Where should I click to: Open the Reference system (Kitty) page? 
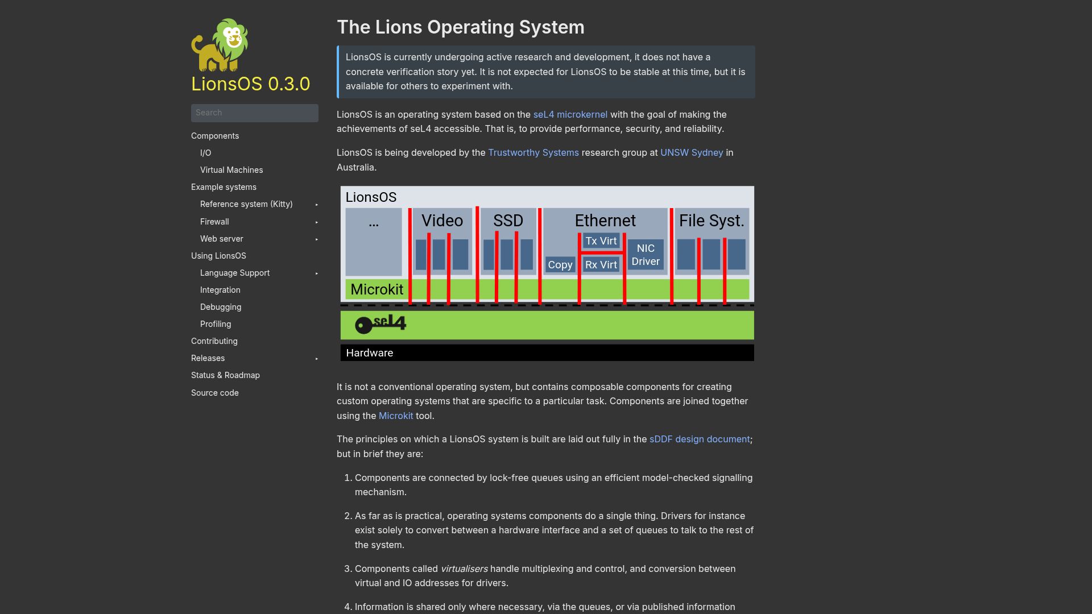[246, 204]
